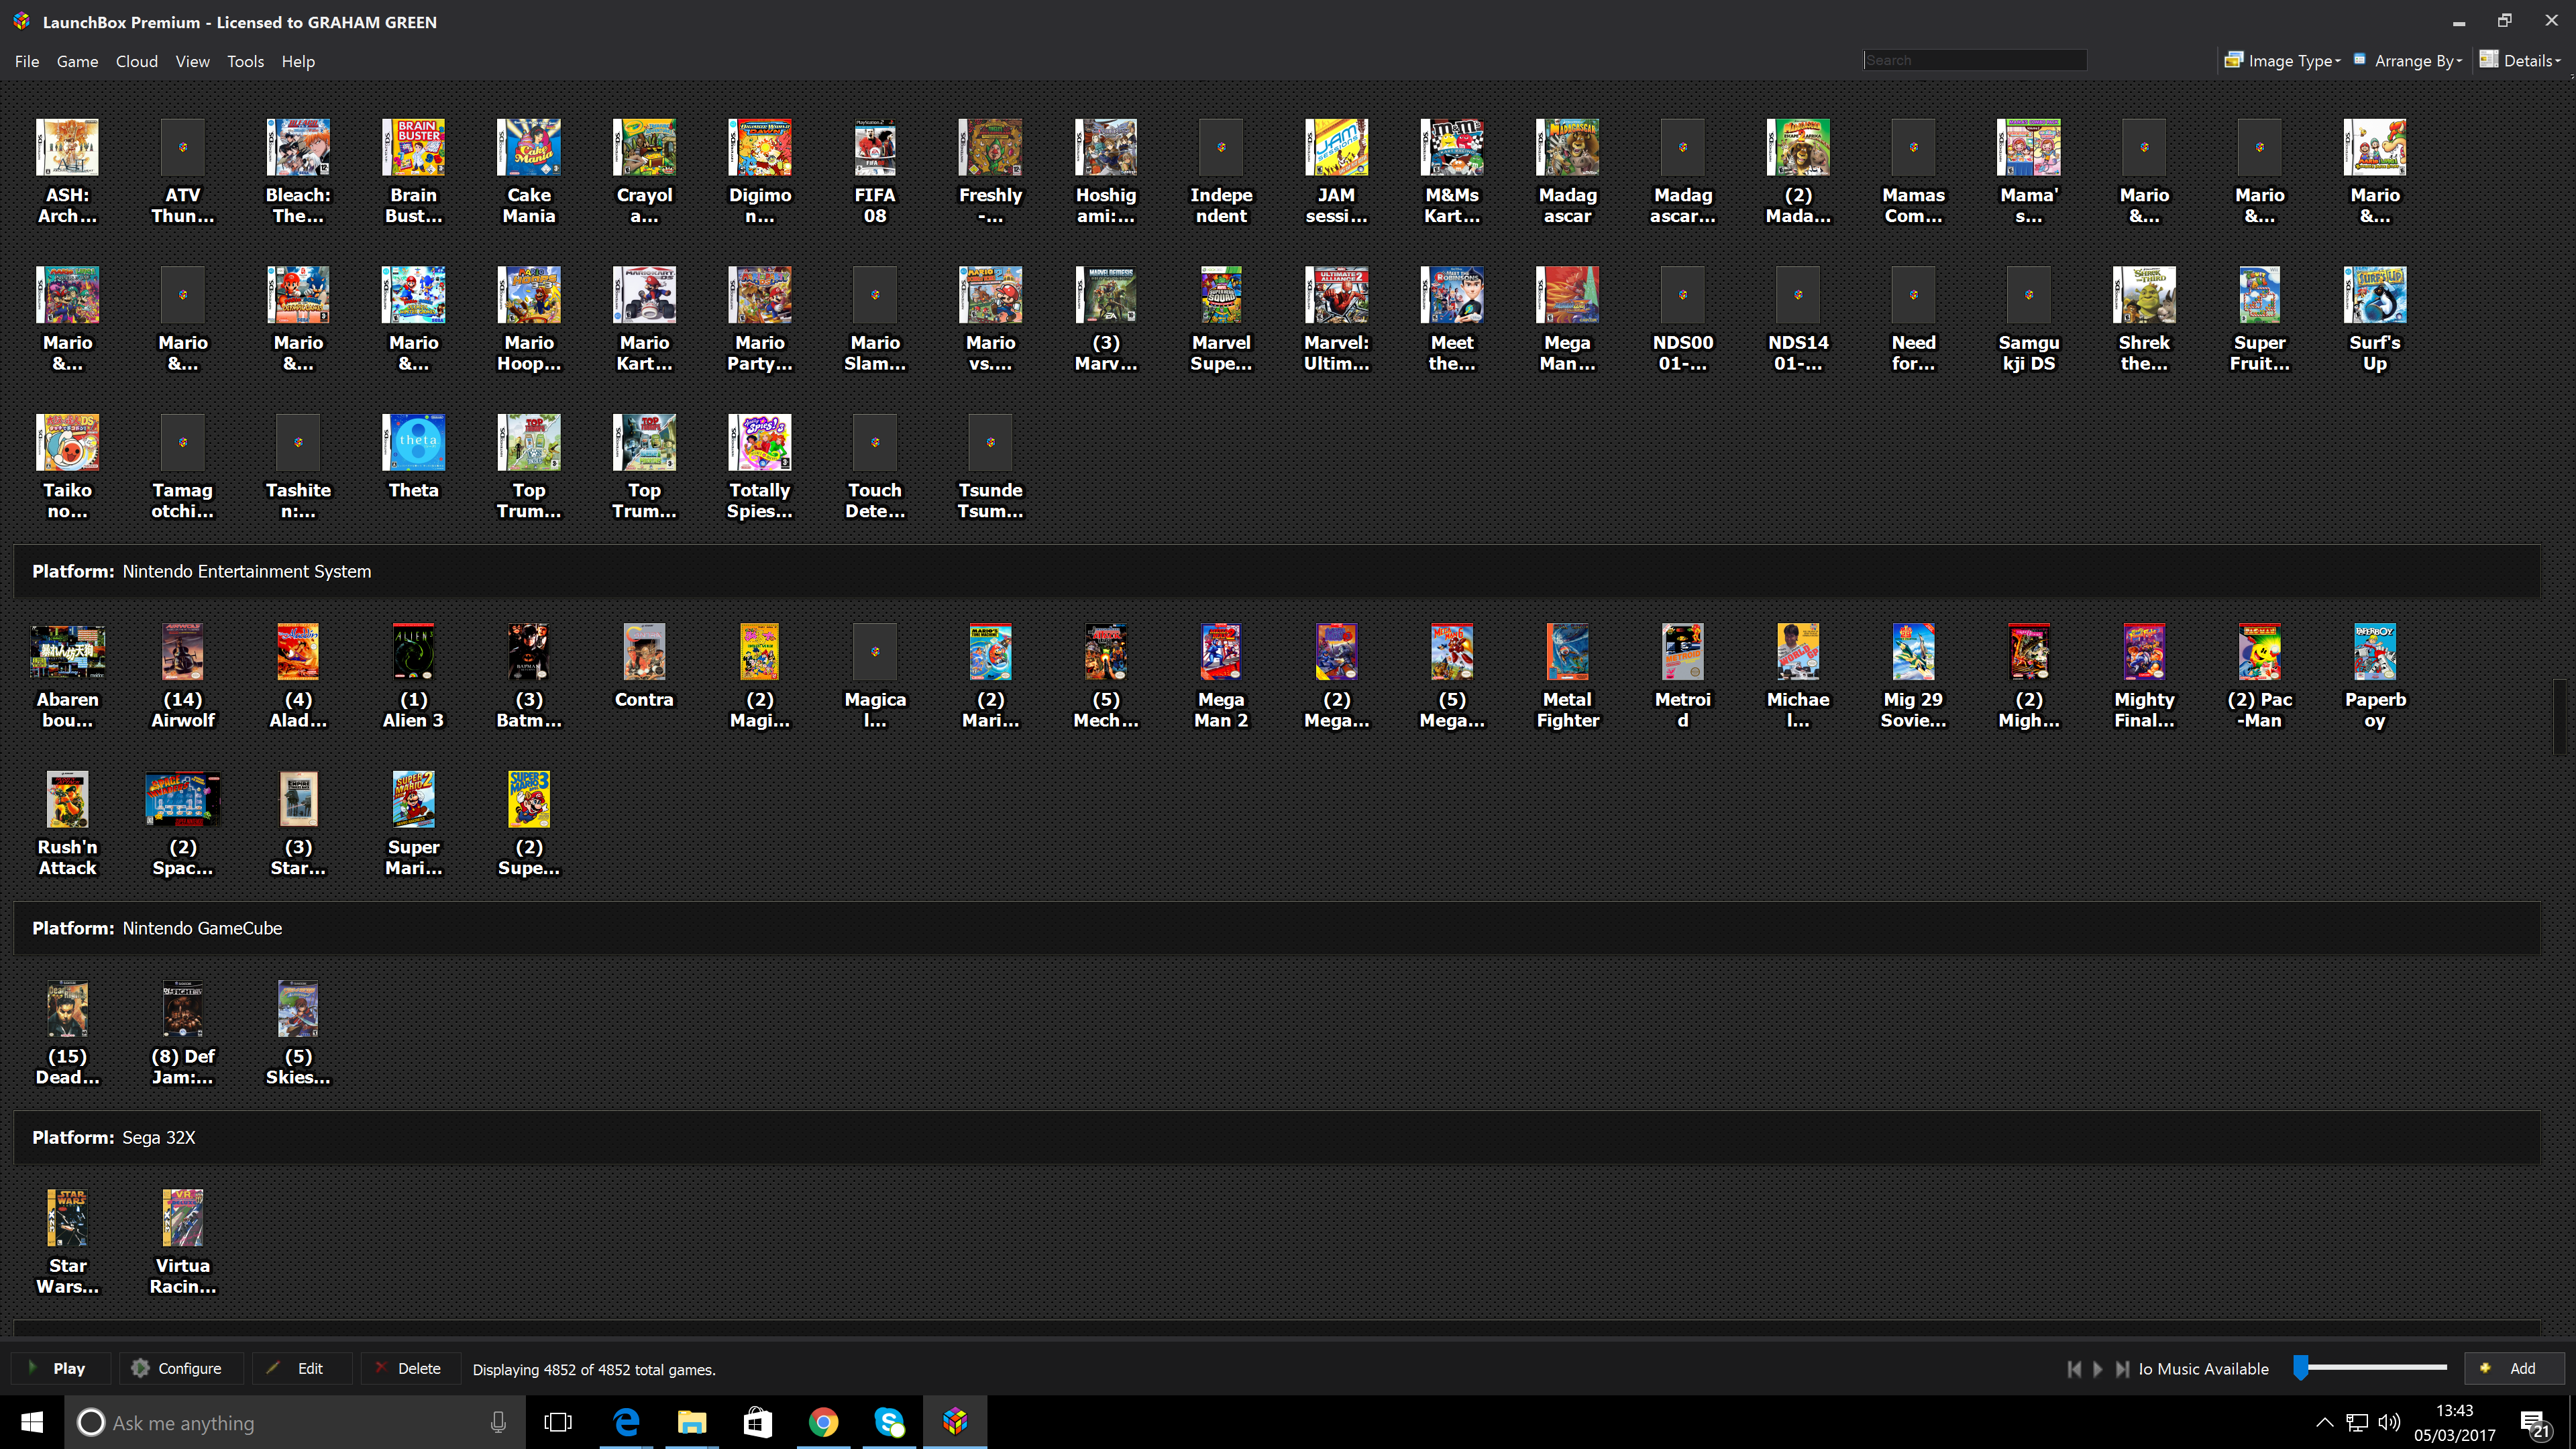Open the Tools menu
The width and height of the screenshot is (2576, 1449).
[245, 61]
